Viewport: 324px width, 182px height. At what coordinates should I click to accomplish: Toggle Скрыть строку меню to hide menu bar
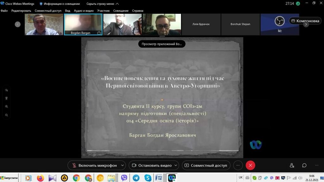103,4
